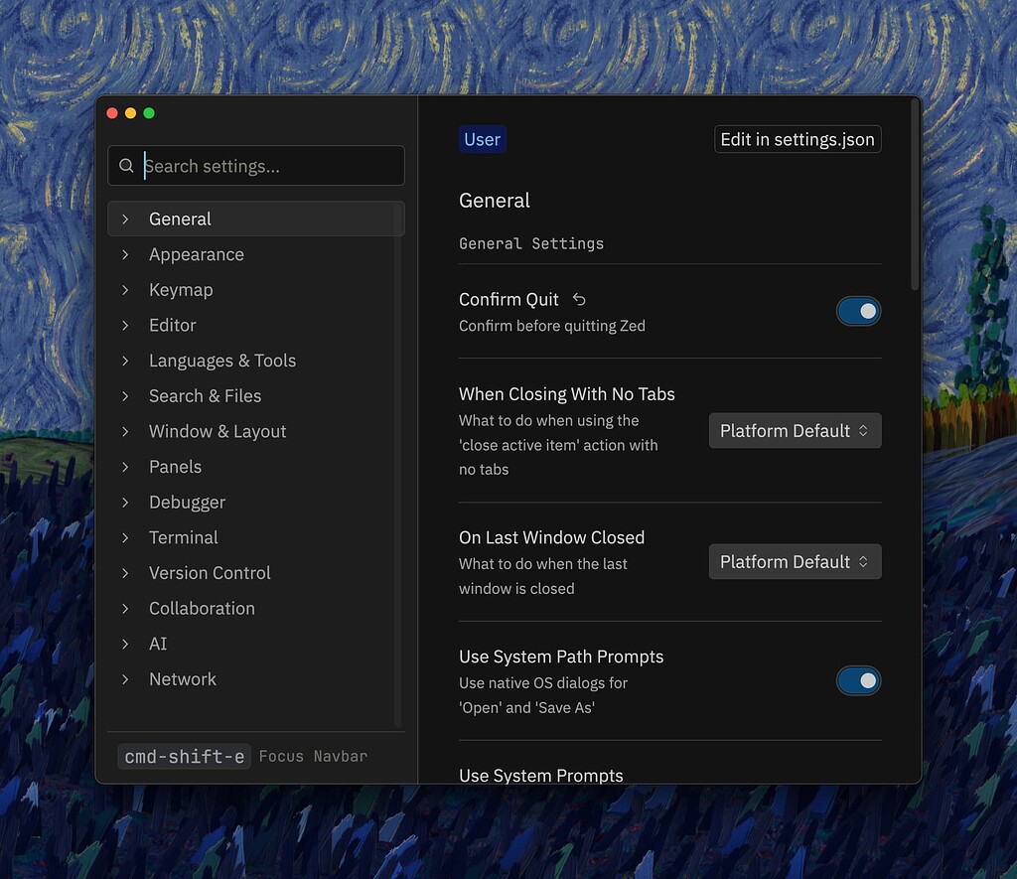The image size is (1017, 879).
Task: Expand the Debugger chevron
Action: tap(125, 503)
